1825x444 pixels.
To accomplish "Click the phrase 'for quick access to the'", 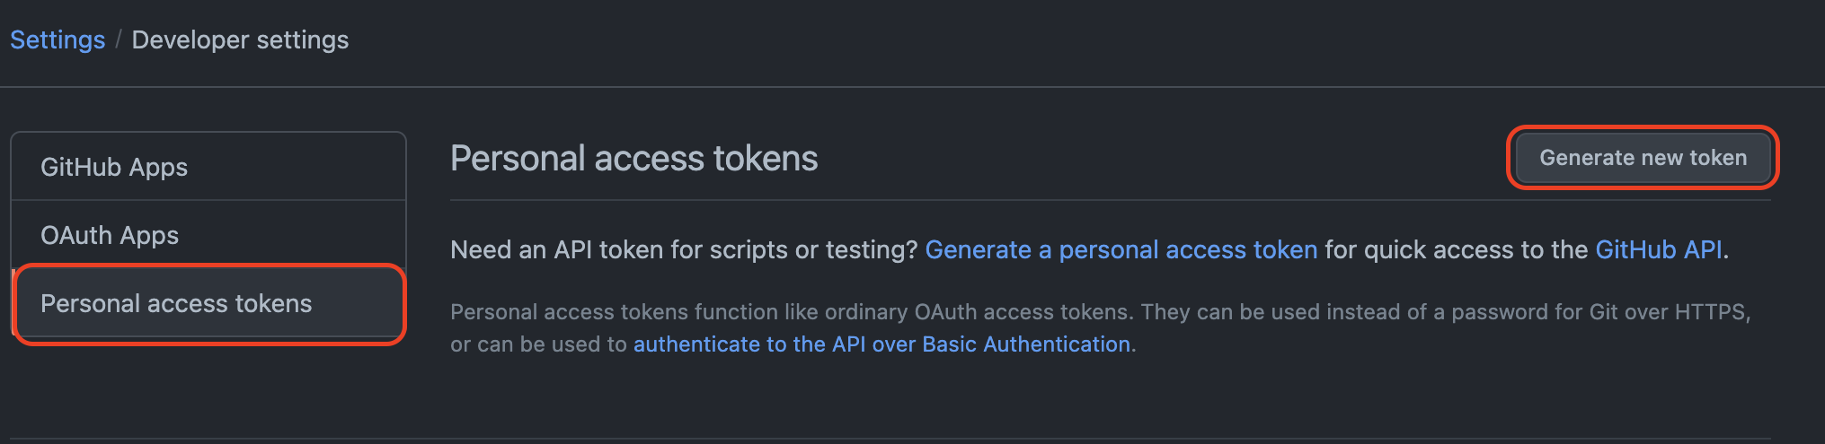I will click(x=1456, y=250).
